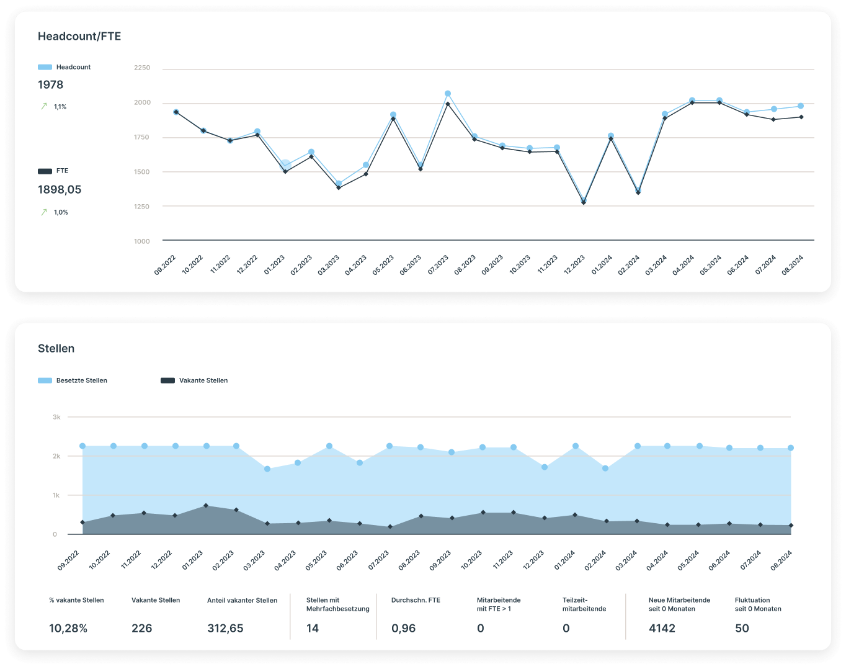846x669 pixels.
Task: Select the FTE diamond marker at 12.2023
Action: pos(584,202)
